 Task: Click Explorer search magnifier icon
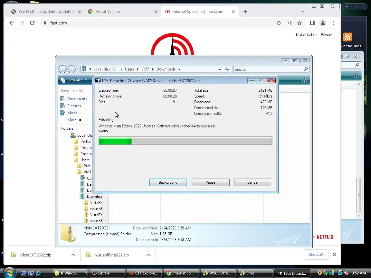point(306,69)
